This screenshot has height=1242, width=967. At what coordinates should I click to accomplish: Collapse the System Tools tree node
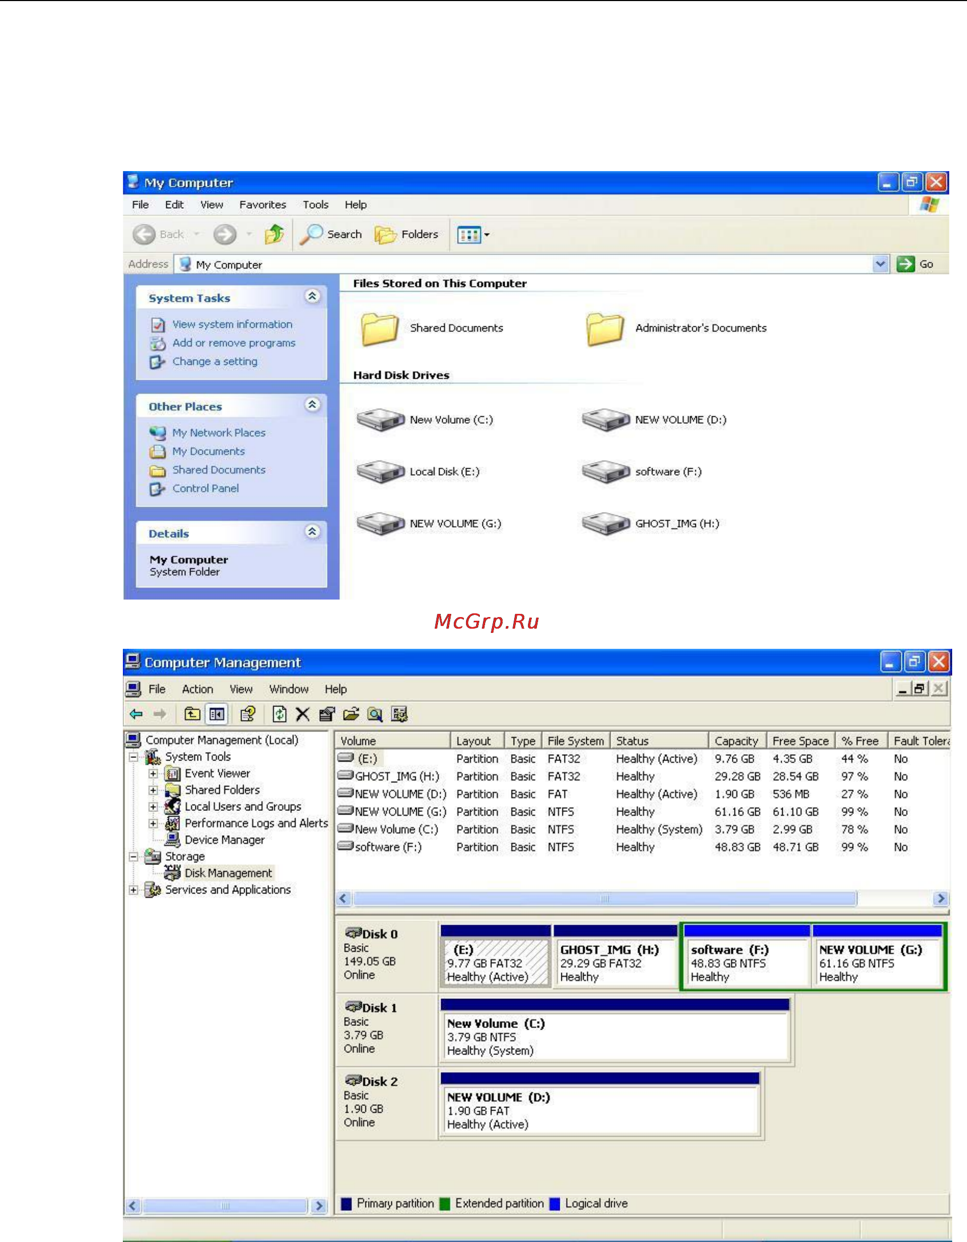(x=133, y=757)
